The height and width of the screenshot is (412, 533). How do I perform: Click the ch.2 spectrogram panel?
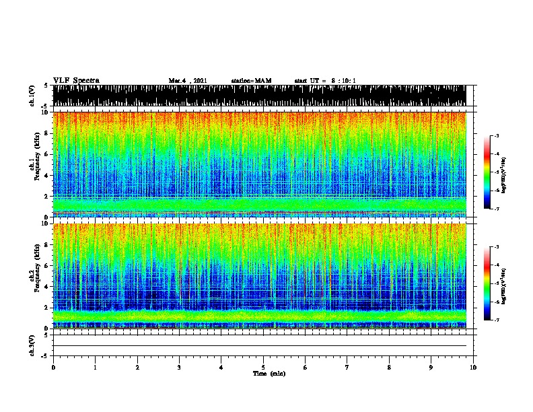coord(259,276)
